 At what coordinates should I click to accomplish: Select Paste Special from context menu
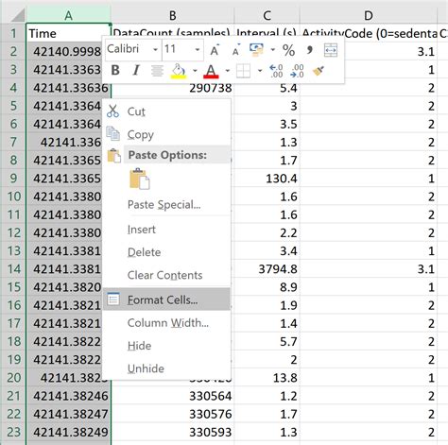(x=164, y=205)
